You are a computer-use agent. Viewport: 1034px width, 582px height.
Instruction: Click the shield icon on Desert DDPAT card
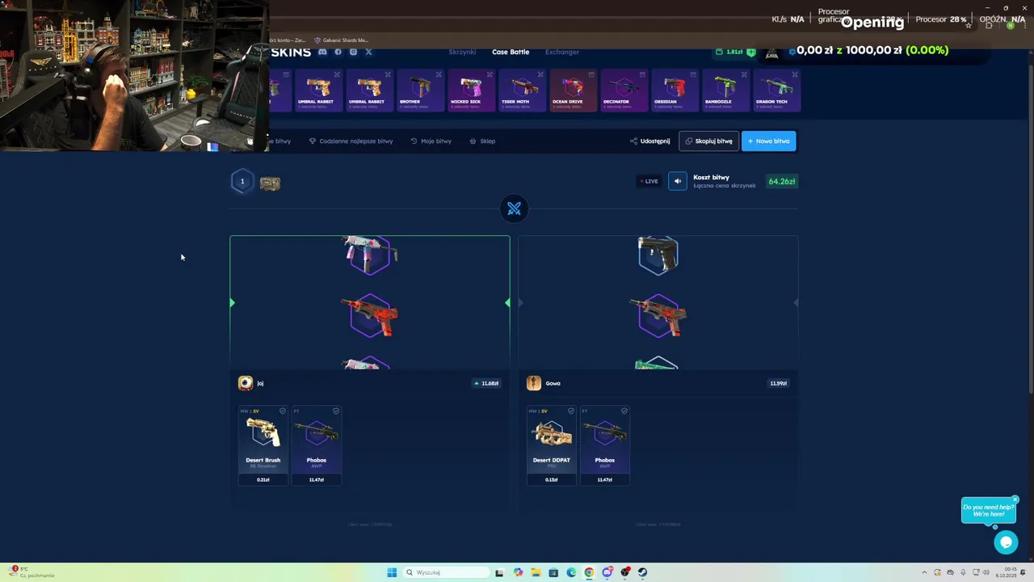pyautogui.click(x=570, y=411)
